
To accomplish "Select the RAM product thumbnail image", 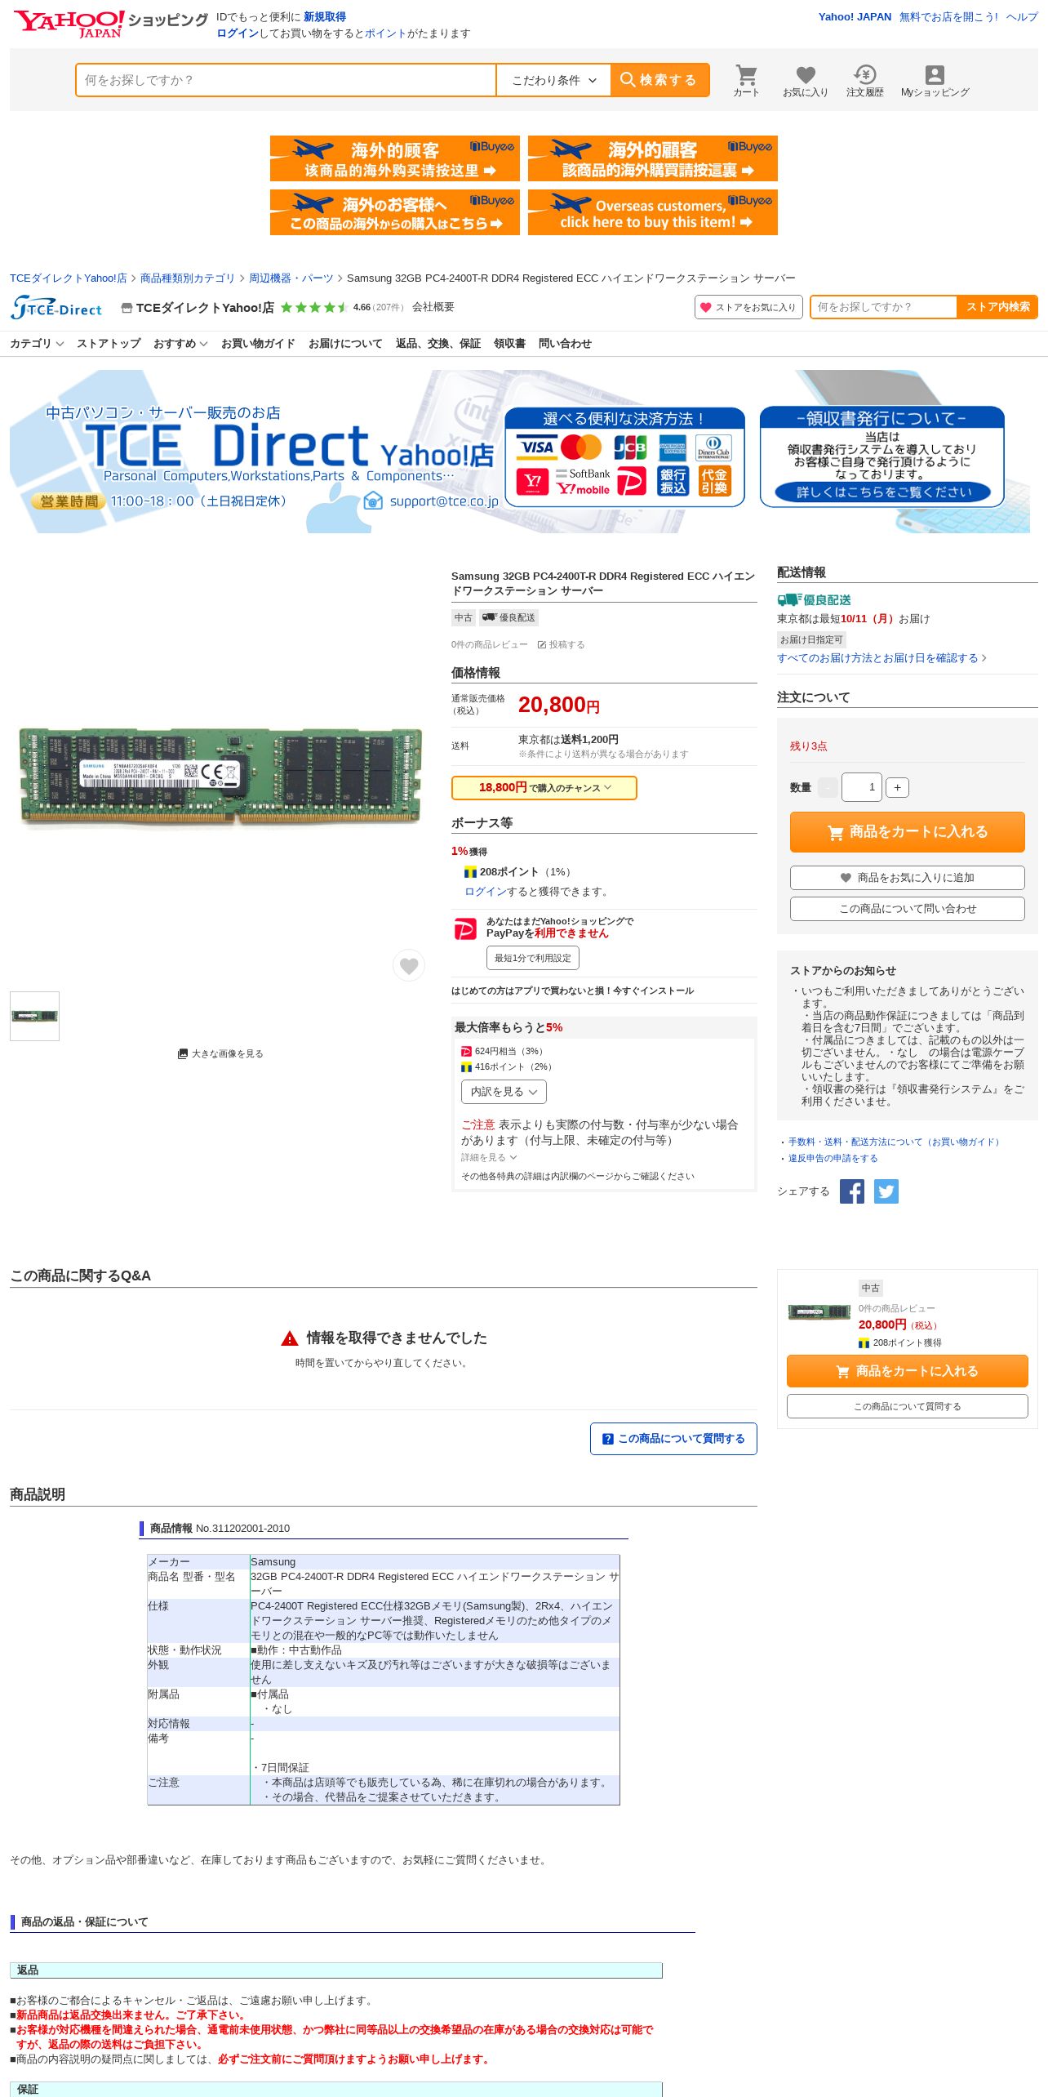I will coord(34,1016).
